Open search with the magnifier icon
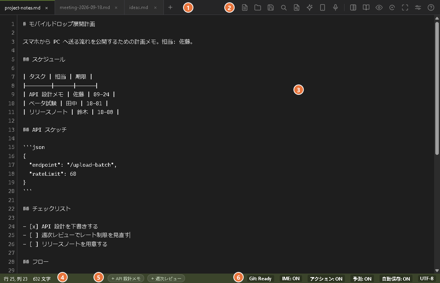The width and height of the screenshot is (440, 283). tap(284, 7)
